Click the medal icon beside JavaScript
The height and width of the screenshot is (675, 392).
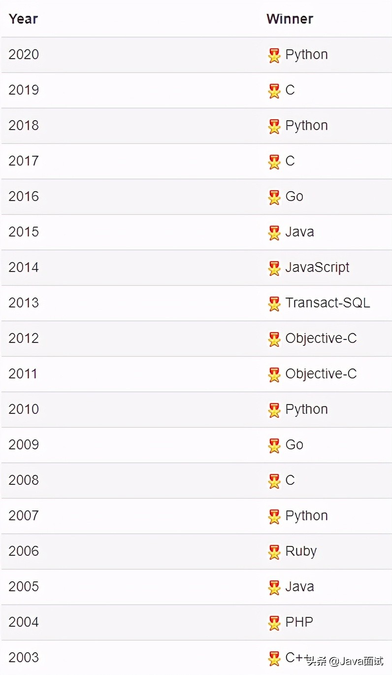coord(274,268)
